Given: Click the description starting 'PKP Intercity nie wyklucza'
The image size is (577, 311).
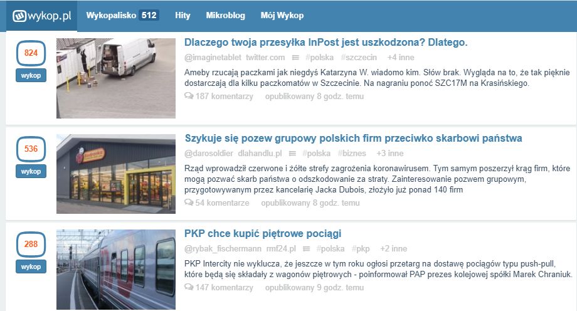Looking at the screenshot, I should 378,269.
